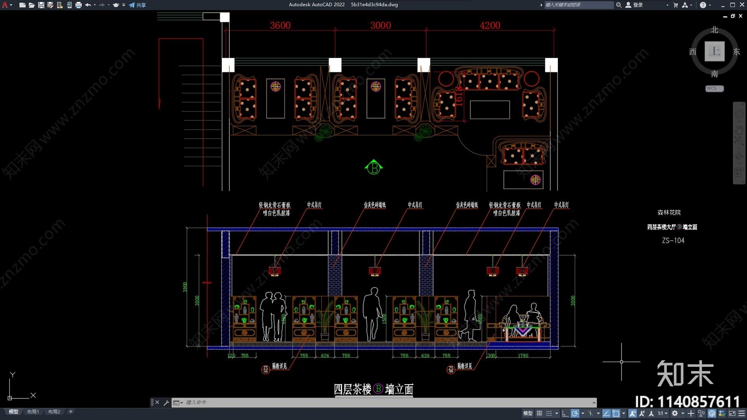Toggle clean screen icon in status bar
The image size is (747, 420).
732,413
